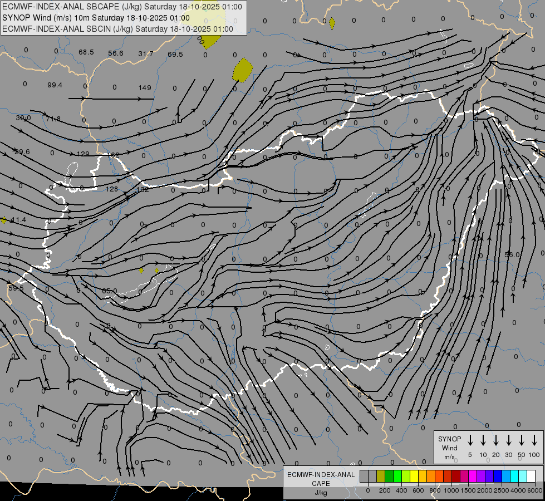Pick the 2500 tick label on CAPE scale

[x=502, y=490]
